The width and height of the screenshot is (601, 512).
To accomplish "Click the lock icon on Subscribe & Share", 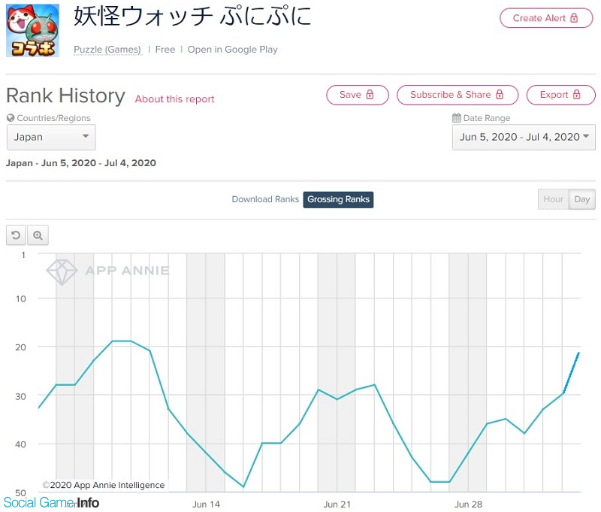I will 499,94.
